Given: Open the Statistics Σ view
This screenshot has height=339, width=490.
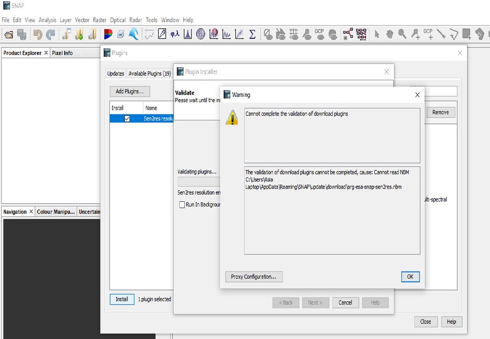Looking at the screenshot, I should click(252, 34).
